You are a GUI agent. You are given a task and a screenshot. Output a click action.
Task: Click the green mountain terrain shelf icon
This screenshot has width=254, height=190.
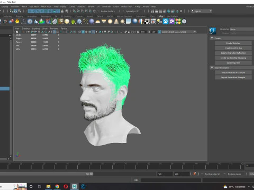pyautogui.click(x=42, y=22)
